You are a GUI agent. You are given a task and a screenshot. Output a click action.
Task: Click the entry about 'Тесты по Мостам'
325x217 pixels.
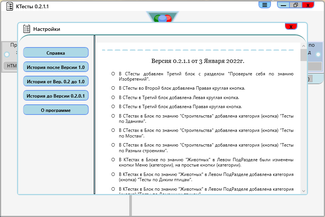pyautogui.click(x=206, y=133)
